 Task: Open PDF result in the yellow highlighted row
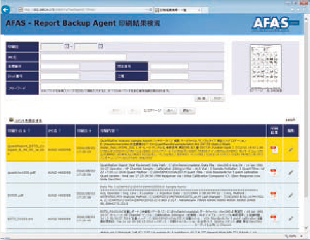click(x=274, y=150)
